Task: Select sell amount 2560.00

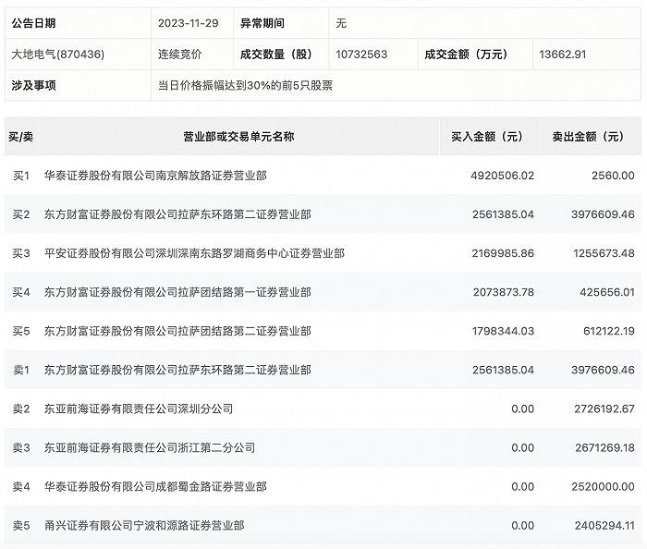Action: pyautogui.click(x=613, y=176)
